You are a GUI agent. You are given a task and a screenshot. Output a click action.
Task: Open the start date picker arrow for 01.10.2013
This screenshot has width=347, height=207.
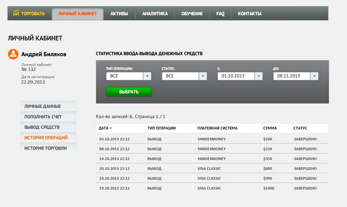(x=259, y=76)
